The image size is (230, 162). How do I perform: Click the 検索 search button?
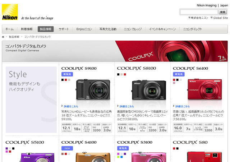coord(222,12)
